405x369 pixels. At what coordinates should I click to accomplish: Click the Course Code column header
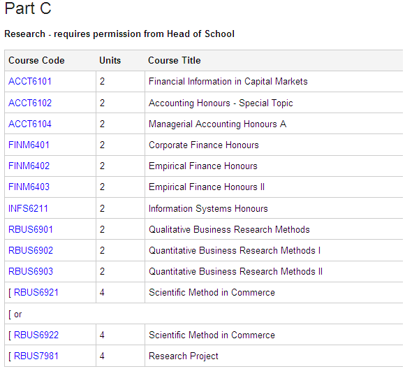point(36,61)
